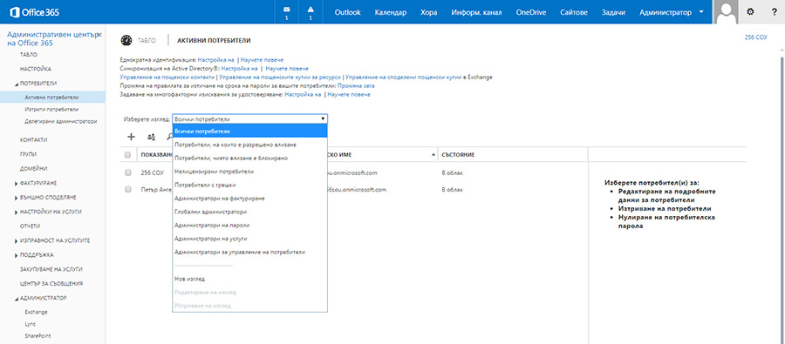Collapse the ПОТРЕБИТЕЛИ tree section
The height and width of the screenshot is (344, 785).
[17, 84]
